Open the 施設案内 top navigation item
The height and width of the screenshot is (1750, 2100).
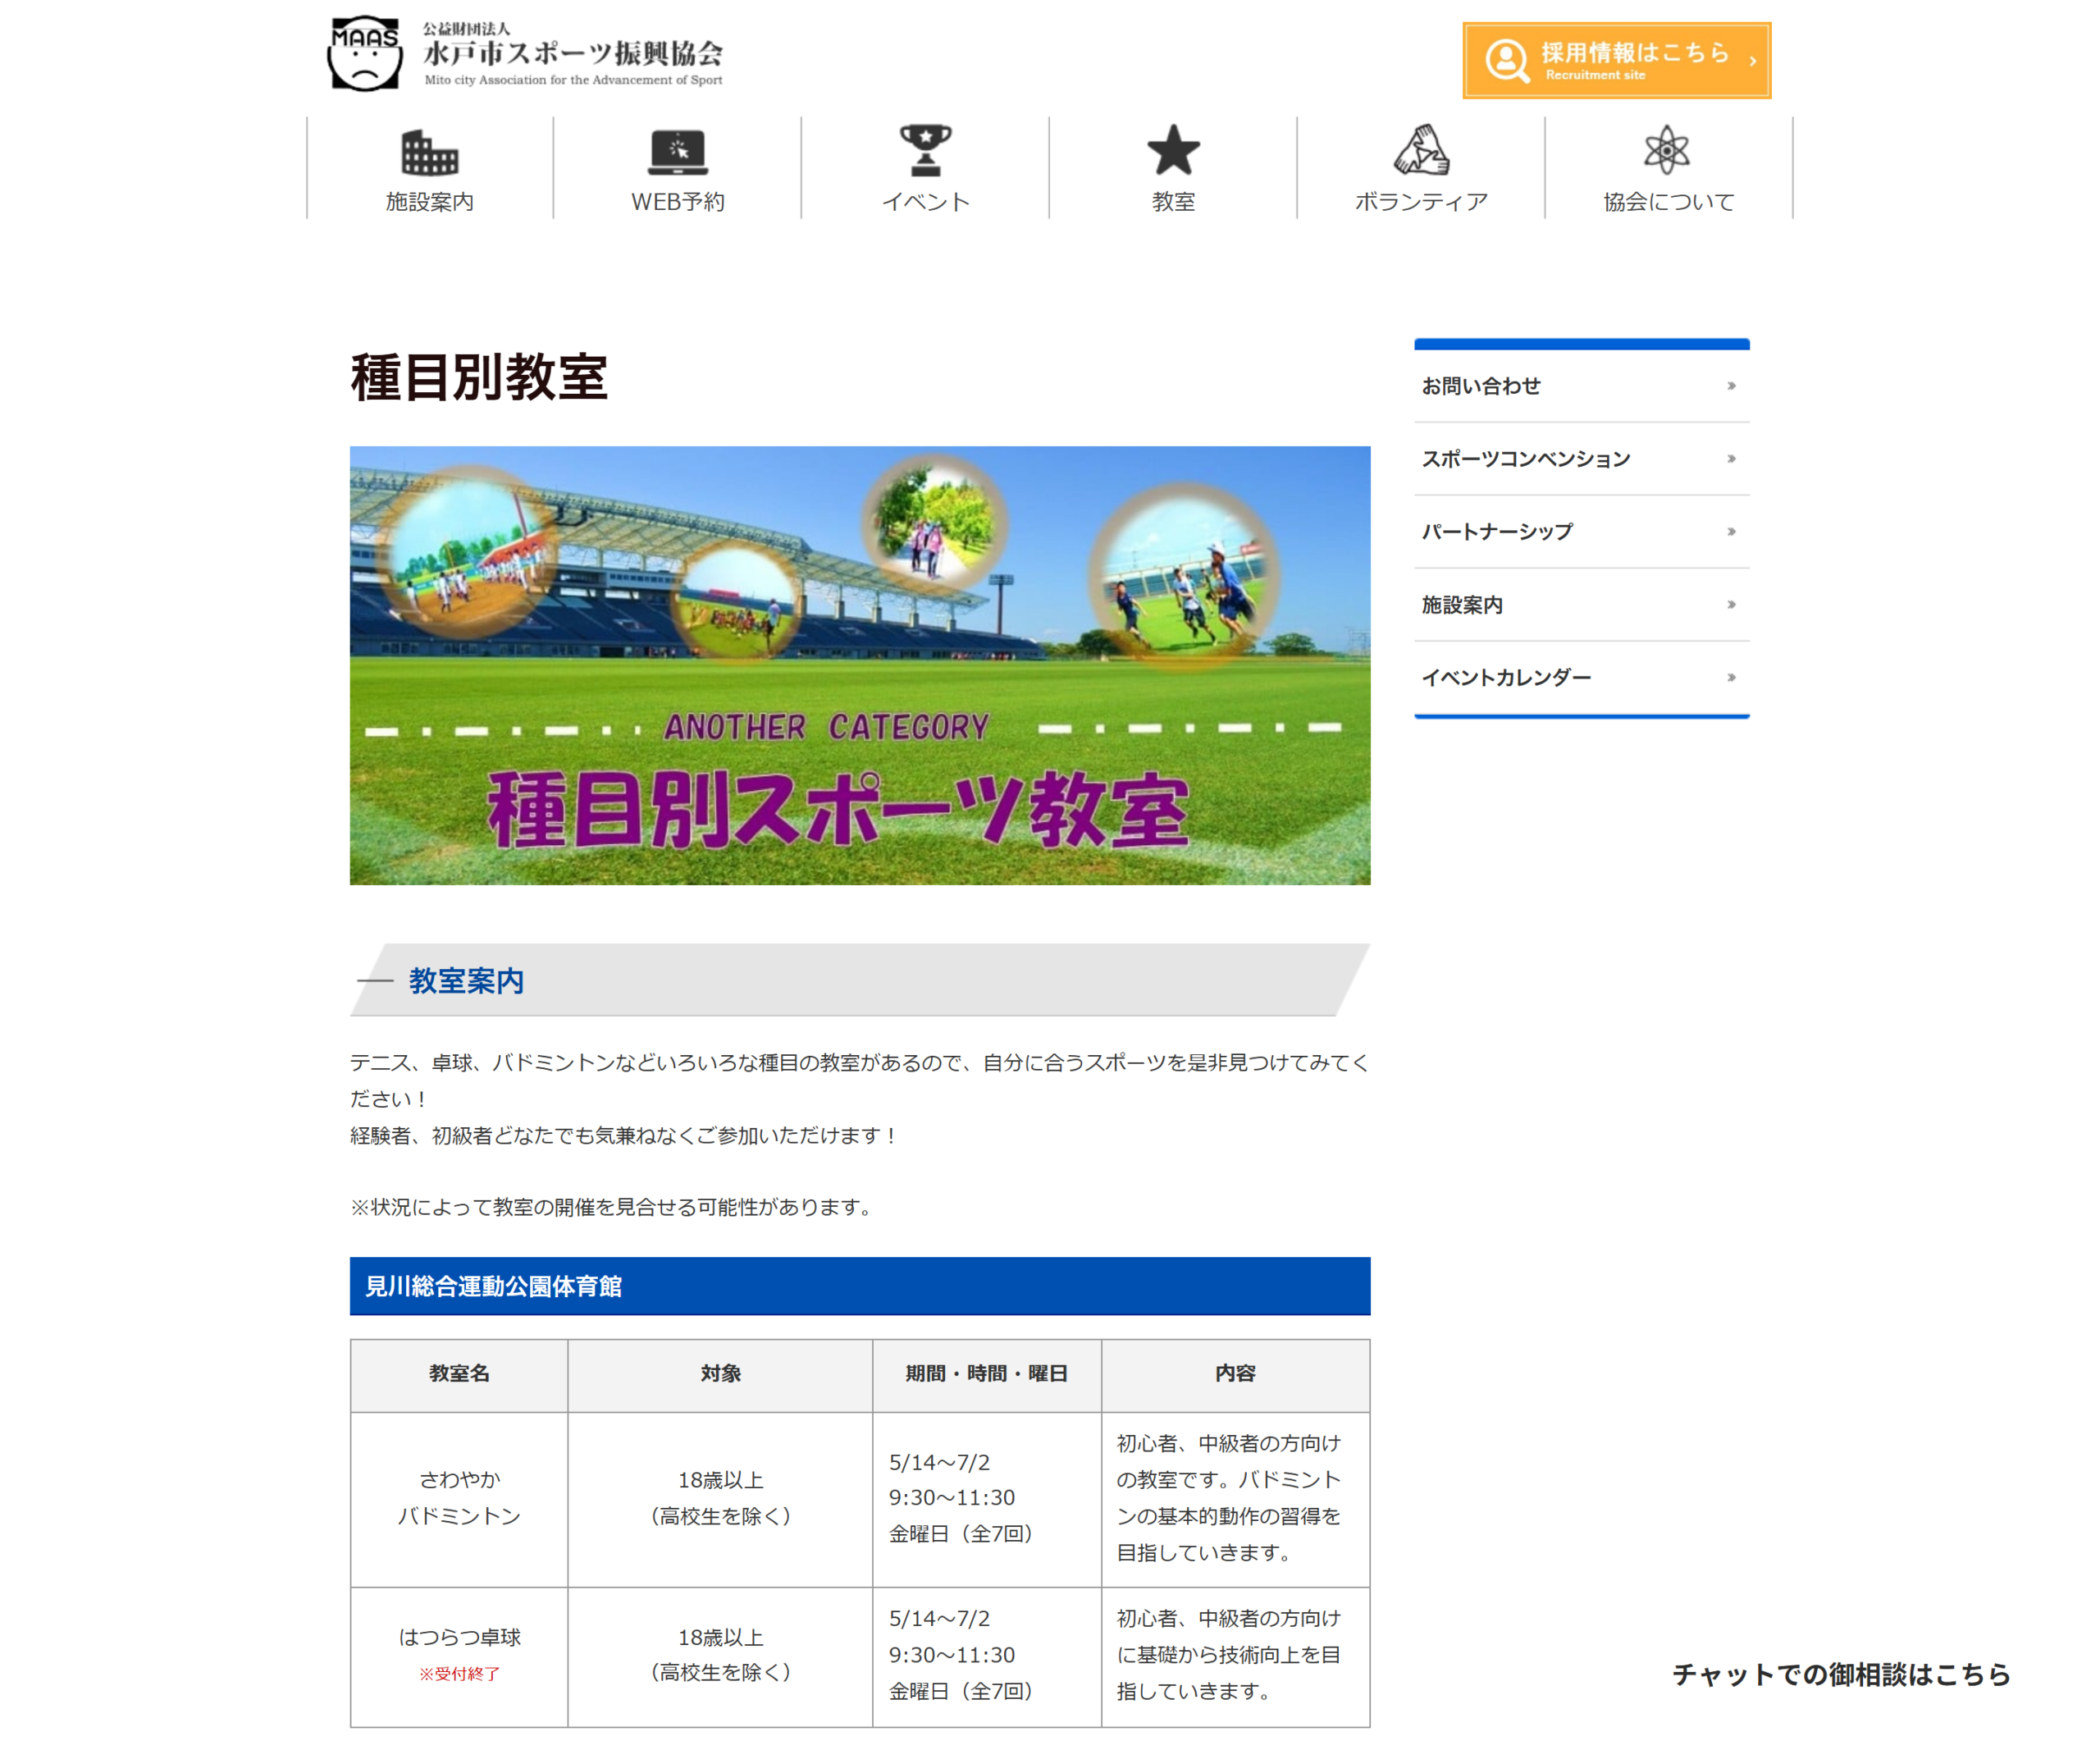[x=430, y=168]
